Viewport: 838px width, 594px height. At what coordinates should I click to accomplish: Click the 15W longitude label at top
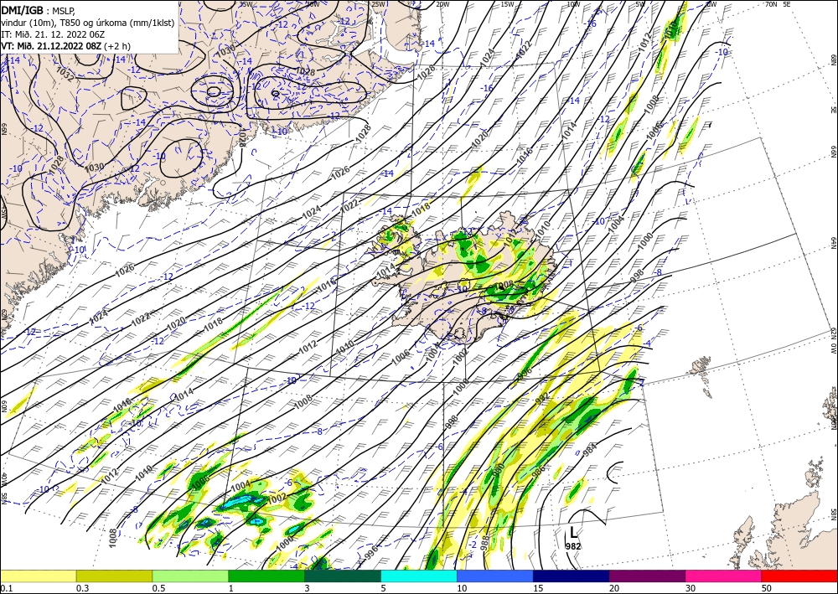[x=507, y=4]
